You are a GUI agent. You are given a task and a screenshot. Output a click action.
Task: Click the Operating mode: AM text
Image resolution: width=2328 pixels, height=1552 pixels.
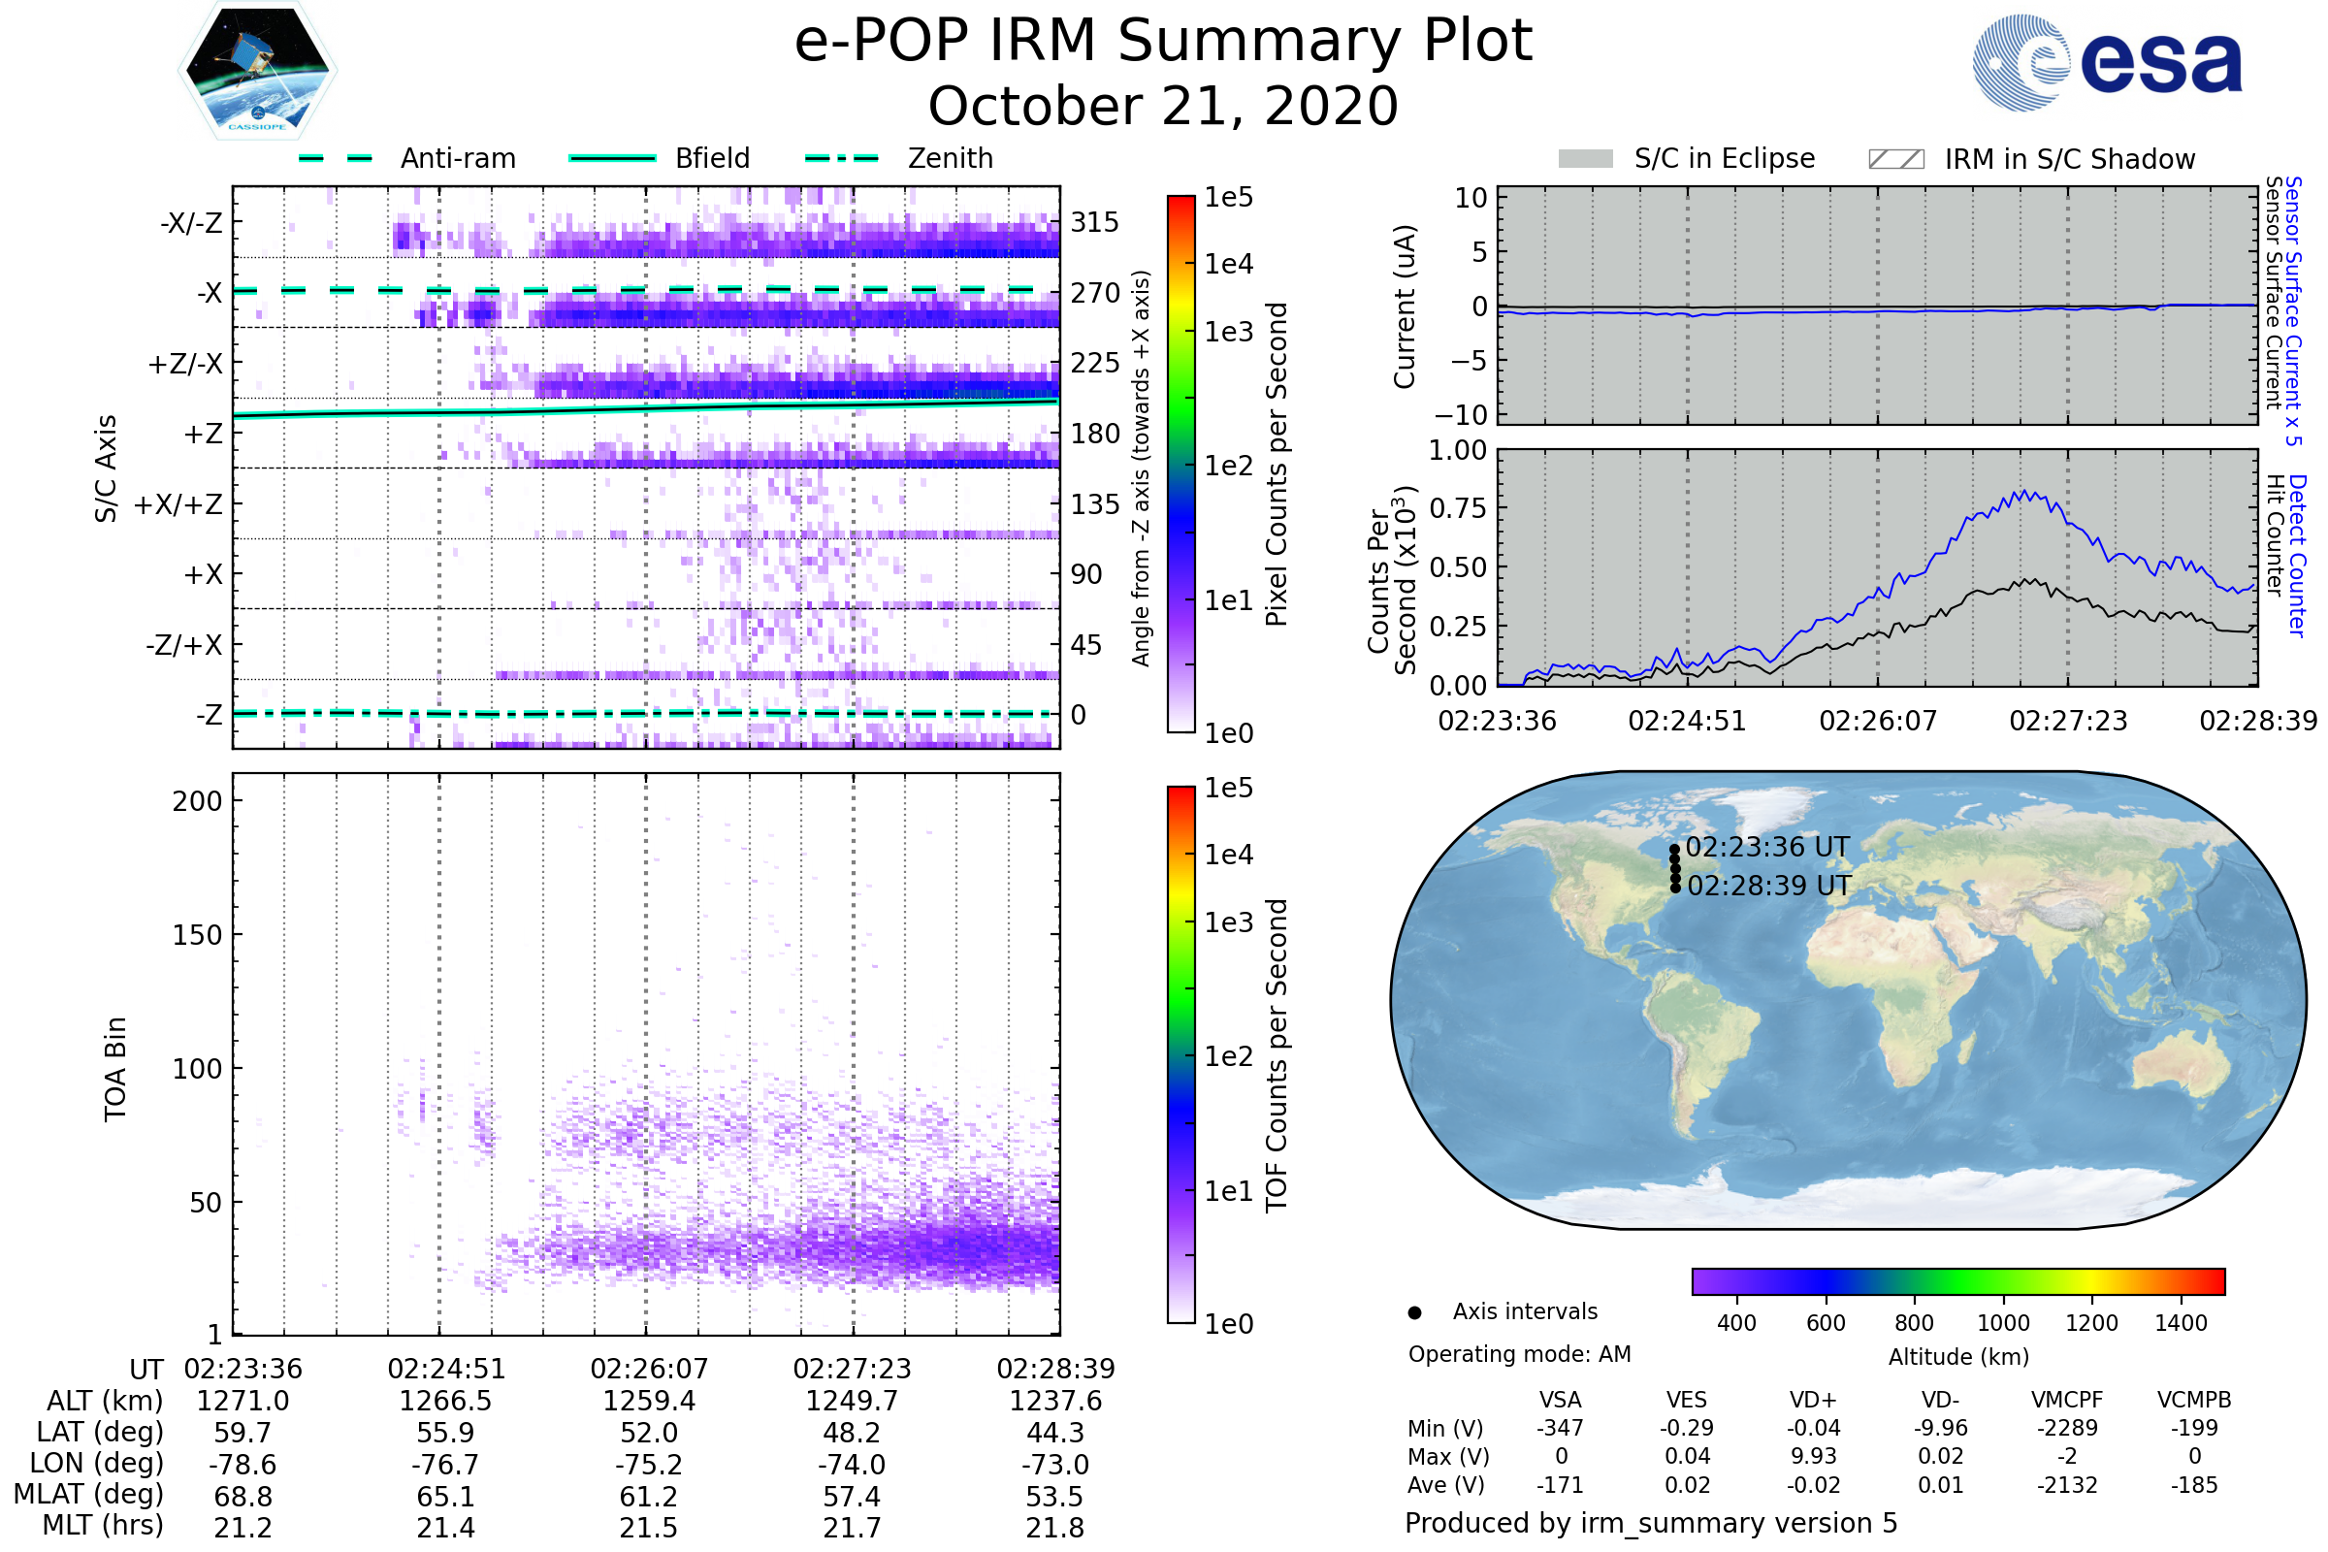tap(1519, 1354)
